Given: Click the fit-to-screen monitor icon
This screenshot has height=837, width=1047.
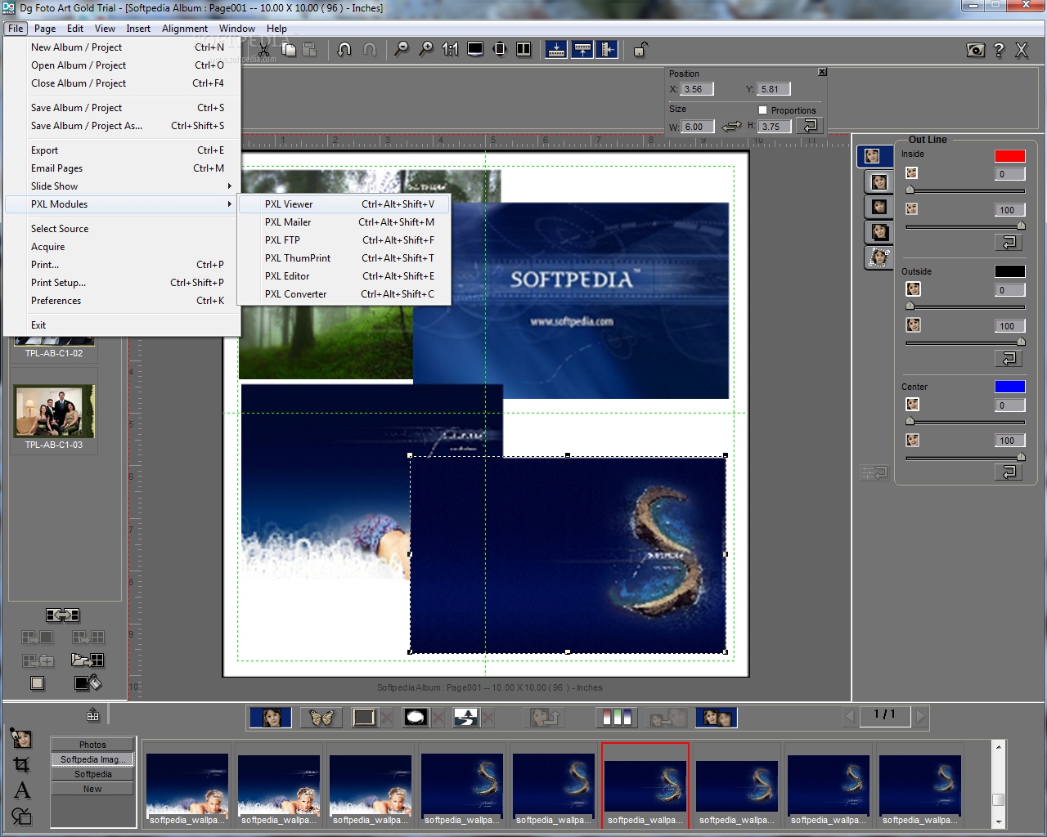Looking at the screenshot, I should [x=475, y=50].
